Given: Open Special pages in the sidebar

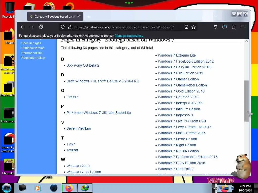Looking at the screenshot, I should pos(31,43).
